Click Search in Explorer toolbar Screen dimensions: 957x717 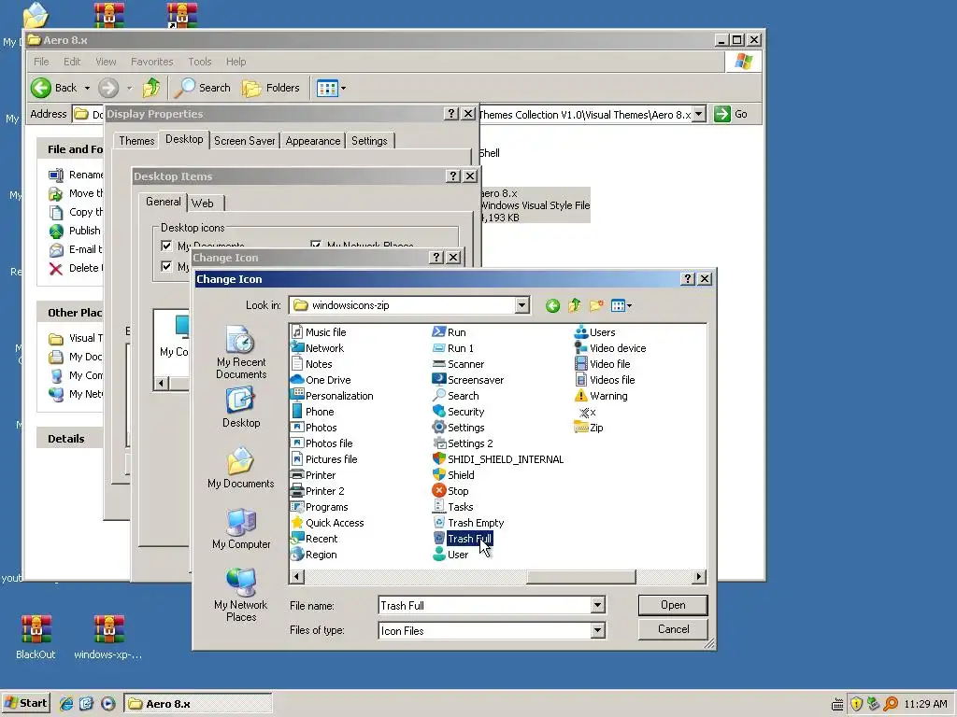(203, 88)
